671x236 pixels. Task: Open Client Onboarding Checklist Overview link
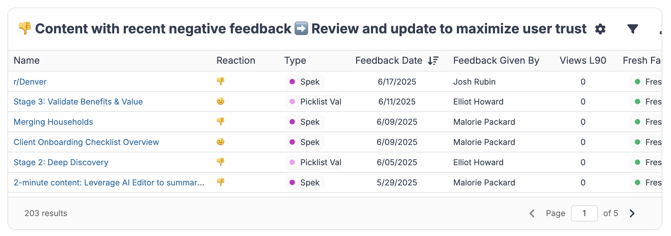86,142
